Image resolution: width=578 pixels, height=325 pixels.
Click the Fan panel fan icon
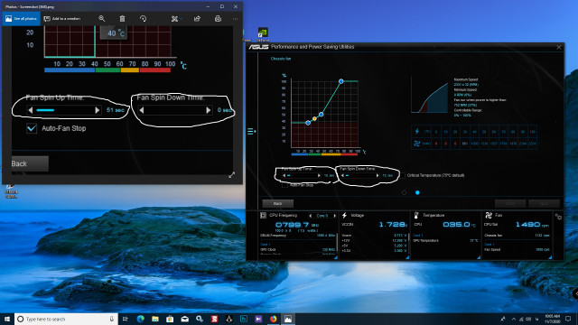[489, 215]
